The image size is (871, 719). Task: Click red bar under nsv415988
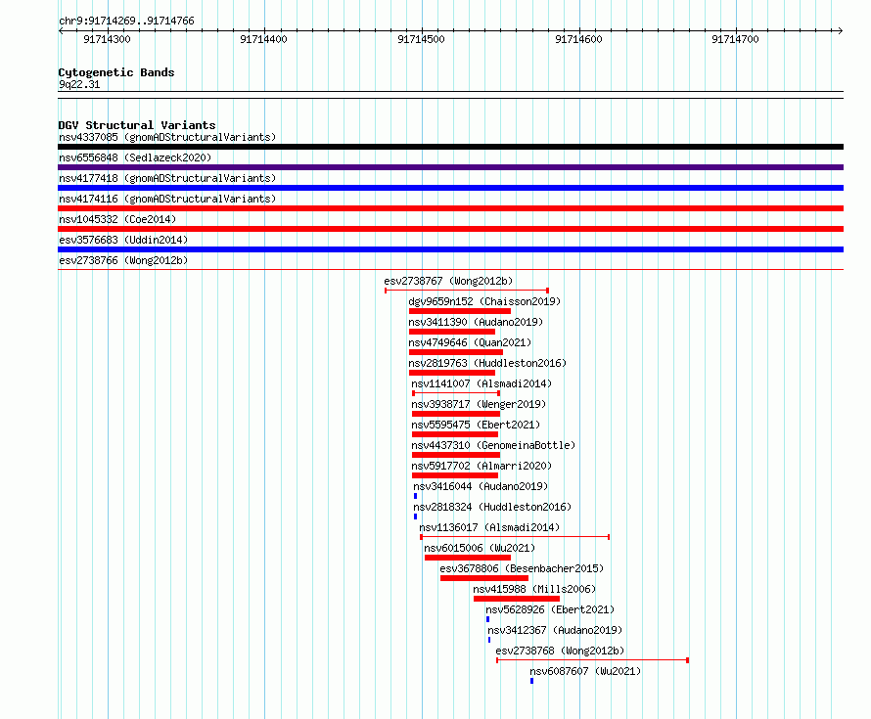click(x=517, y=599)
